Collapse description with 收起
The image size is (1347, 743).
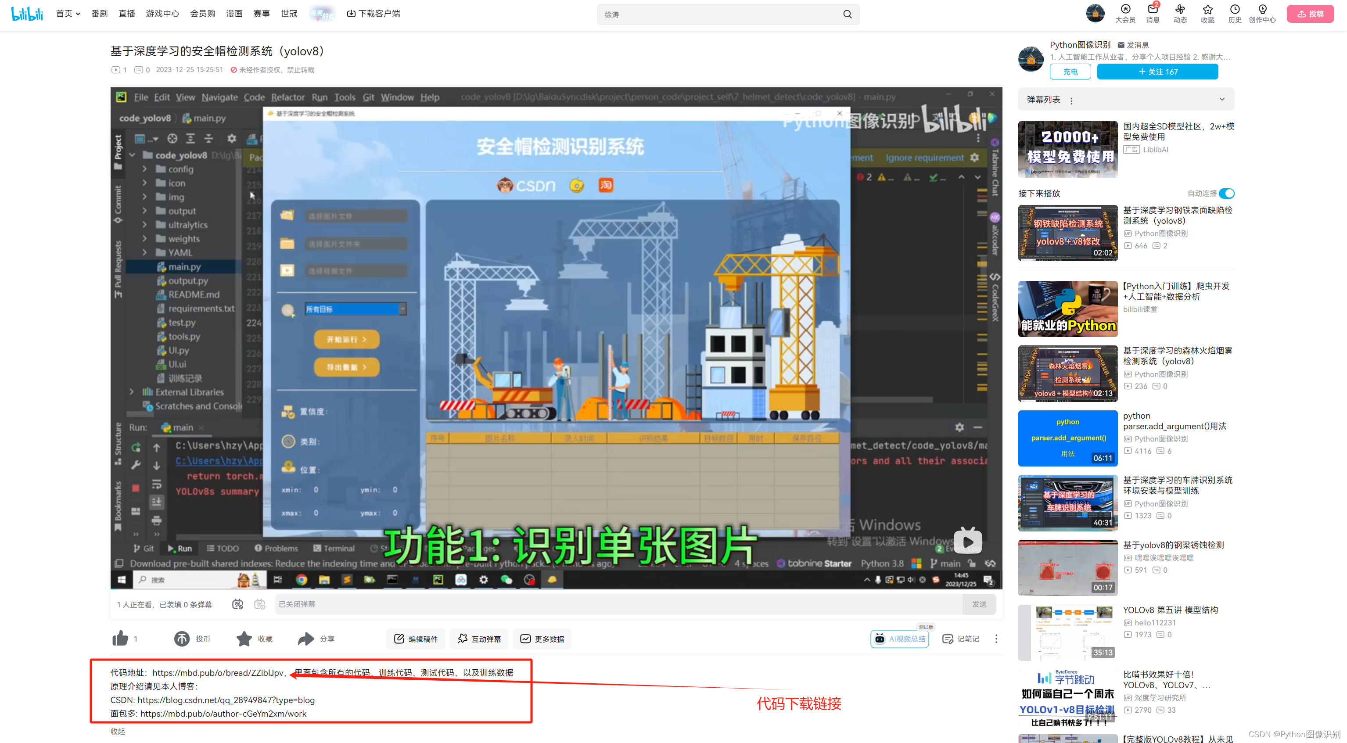click(118, 731)
